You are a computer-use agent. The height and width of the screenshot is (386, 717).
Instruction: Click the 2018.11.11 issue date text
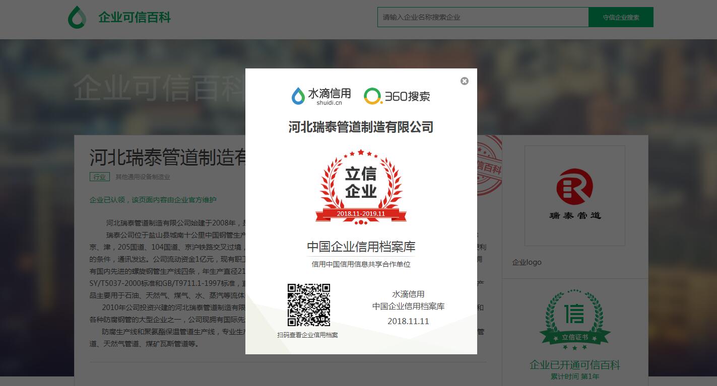pos(408,321)
